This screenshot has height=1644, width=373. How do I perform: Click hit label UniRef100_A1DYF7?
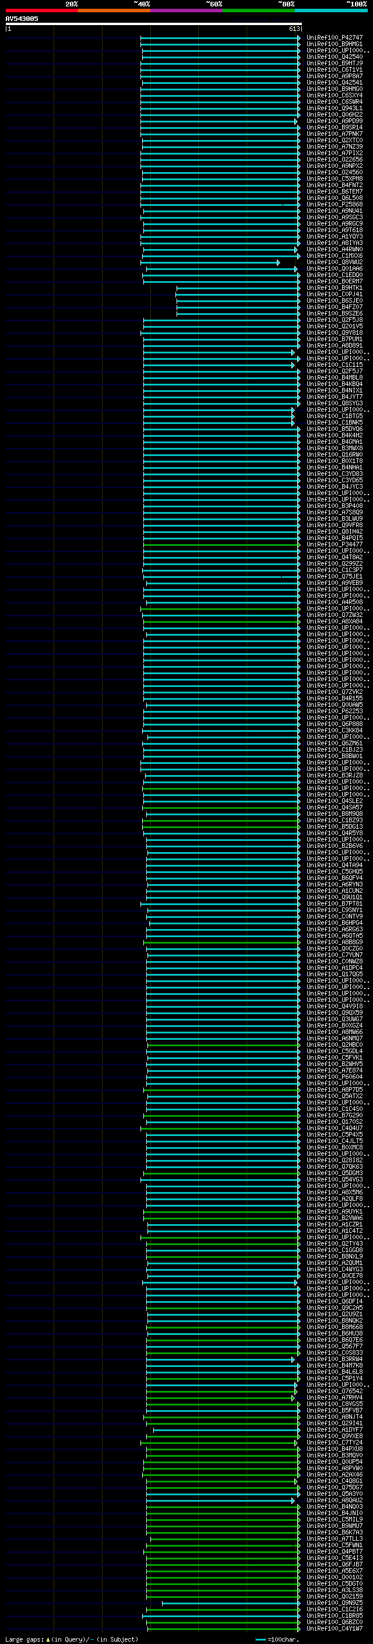[x=335, y=1430]
